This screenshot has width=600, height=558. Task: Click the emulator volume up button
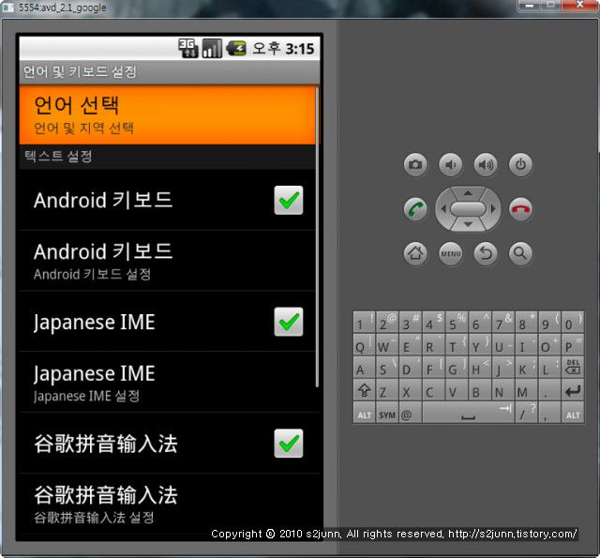click(486, 165)
